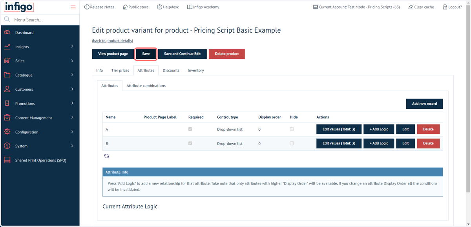Click the Clear cache eraser icon
471x227 pixels.
[411, 7]
